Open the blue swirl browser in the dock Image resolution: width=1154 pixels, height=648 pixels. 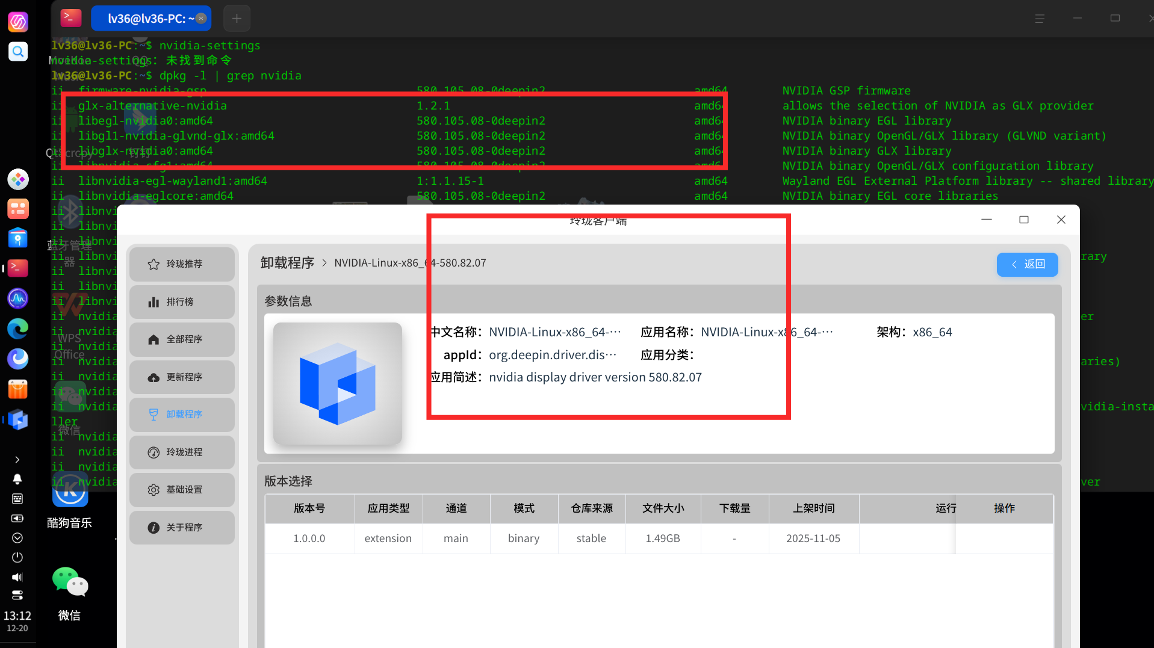[x=18, y=359]
